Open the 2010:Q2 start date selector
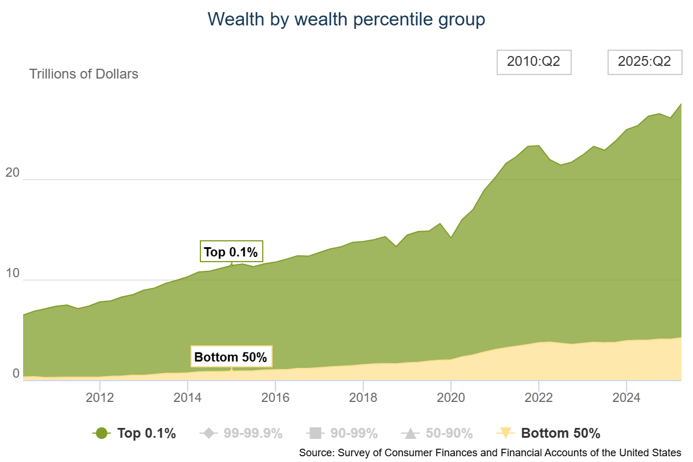 [534, 62]
